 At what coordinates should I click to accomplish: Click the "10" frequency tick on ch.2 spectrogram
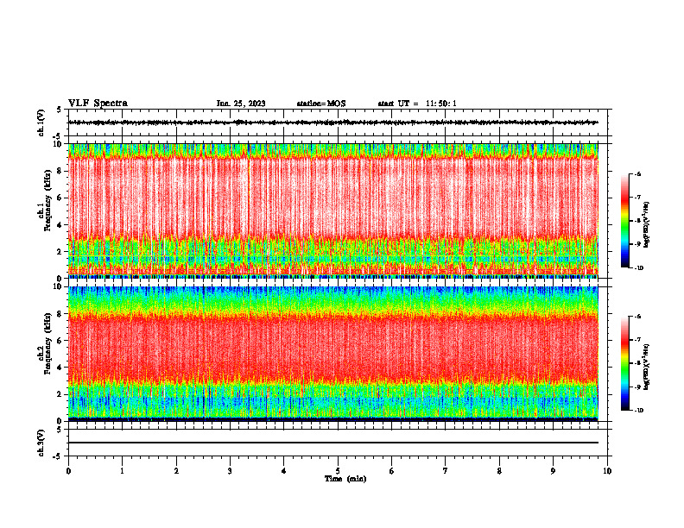tap(58, 286)
